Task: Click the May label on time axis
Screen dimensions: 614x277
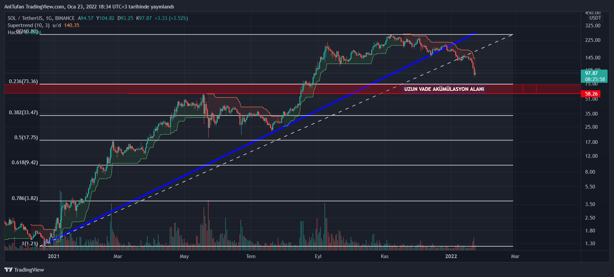Action: click(x=184, y=256)
